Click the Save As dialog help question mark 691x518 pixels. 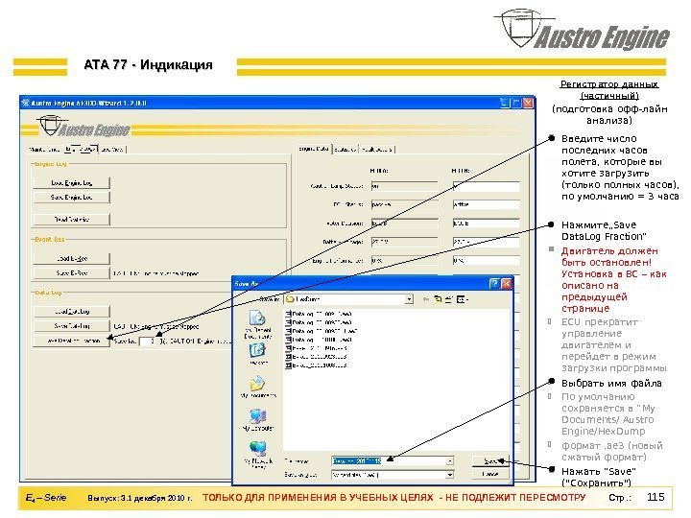494,284
